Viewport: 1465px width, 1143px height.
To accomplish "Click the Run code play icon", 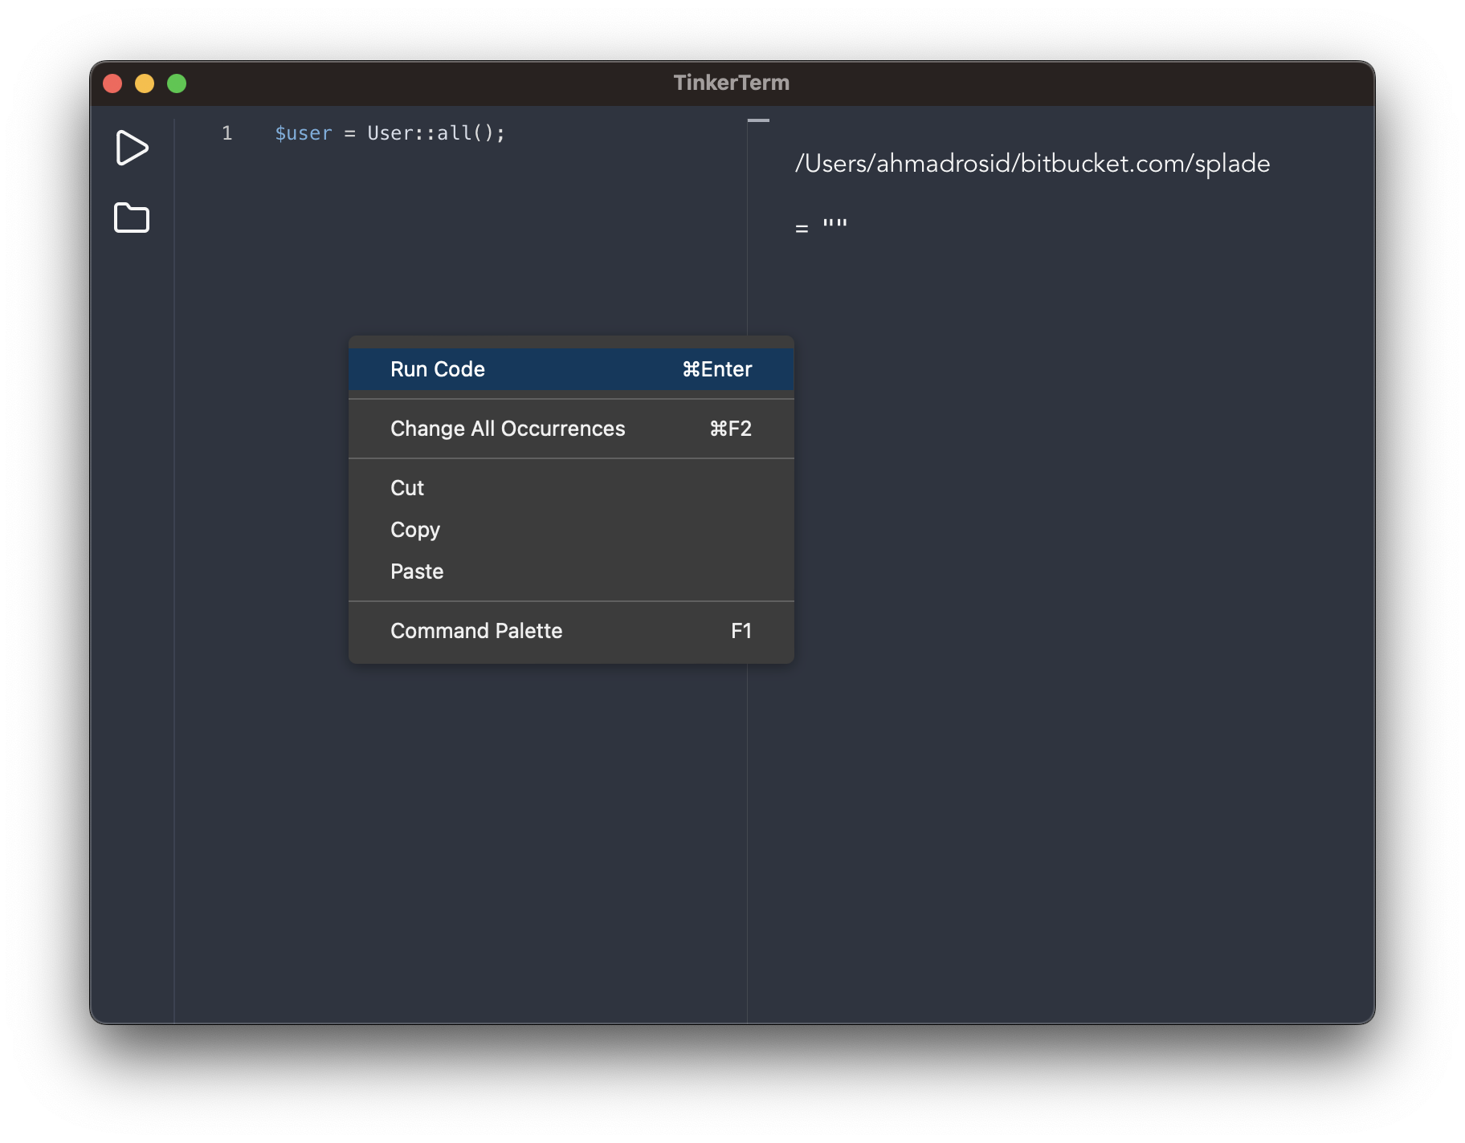I will (x=132, y=148).
